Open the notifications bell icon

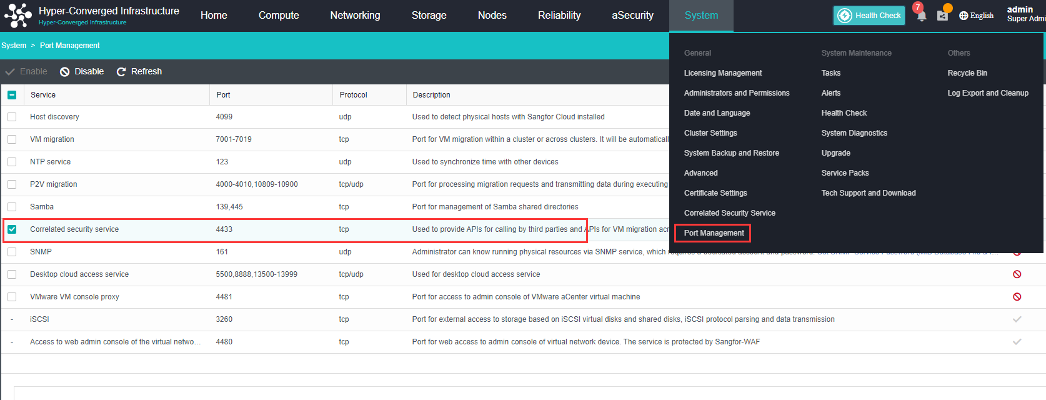pos(921,16)
